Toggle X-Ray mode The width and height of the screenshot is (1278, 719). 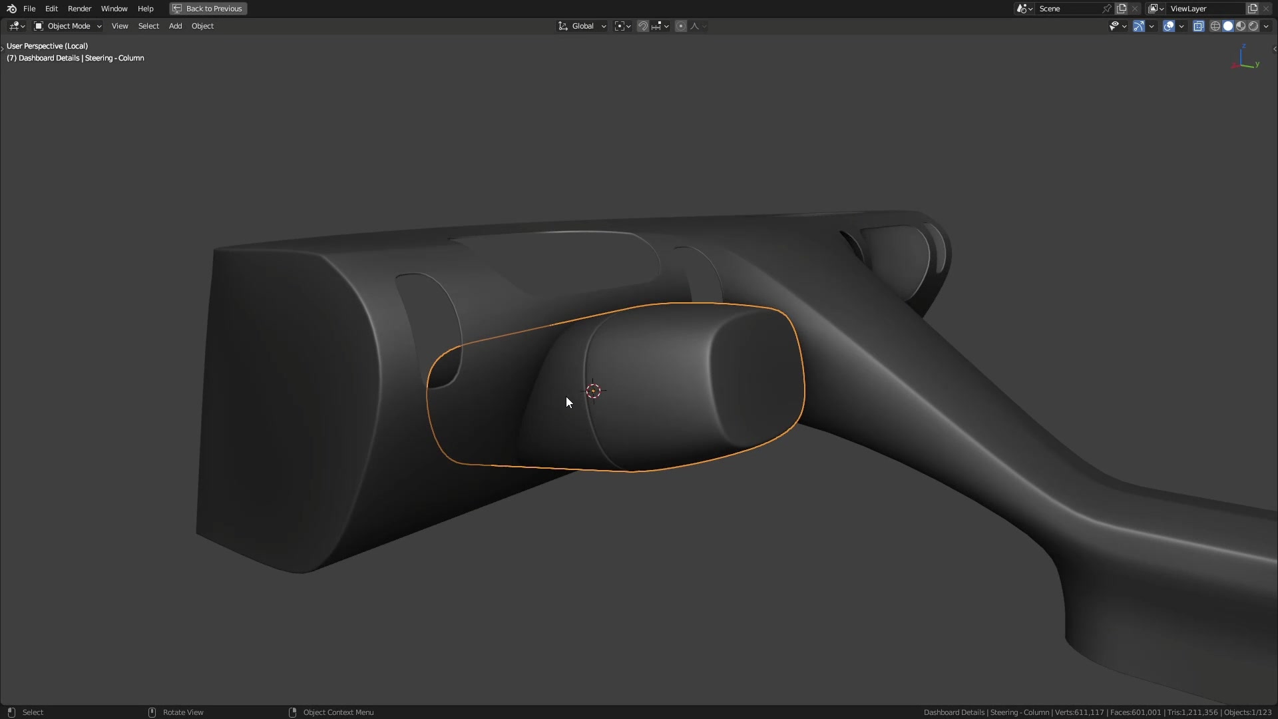tap(1199, 26)
